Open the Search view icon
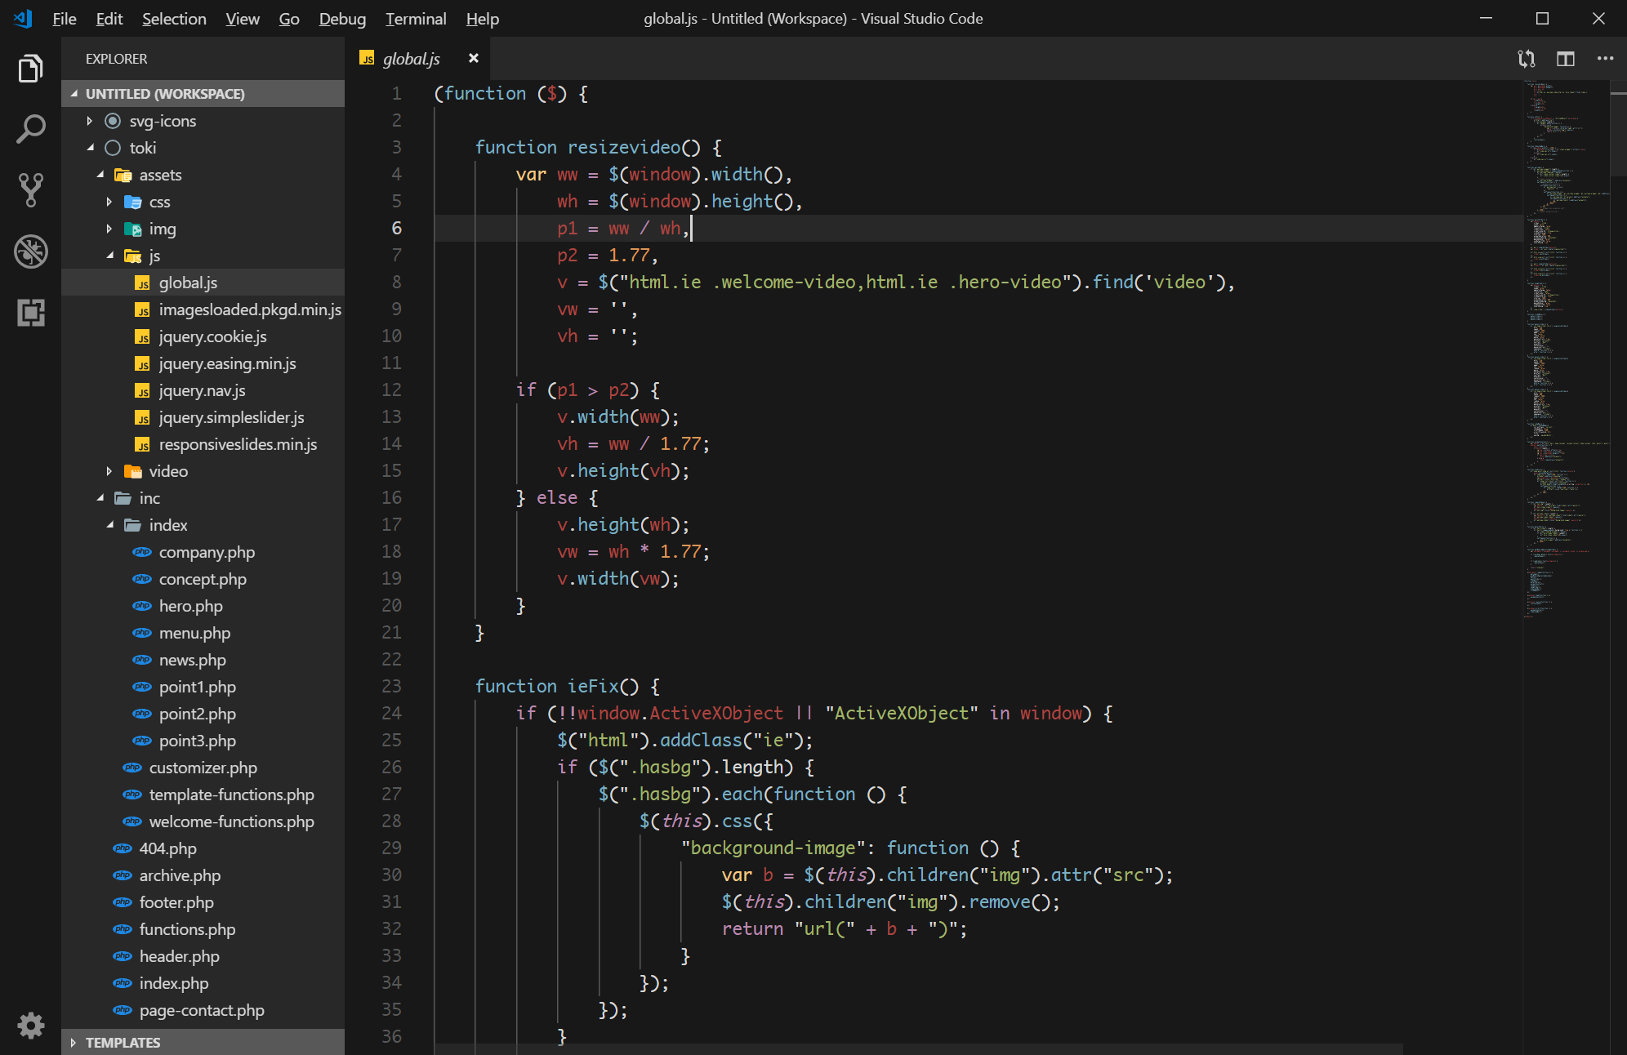This screenshot has width=1627, height=1055. [x=30, y=129]
